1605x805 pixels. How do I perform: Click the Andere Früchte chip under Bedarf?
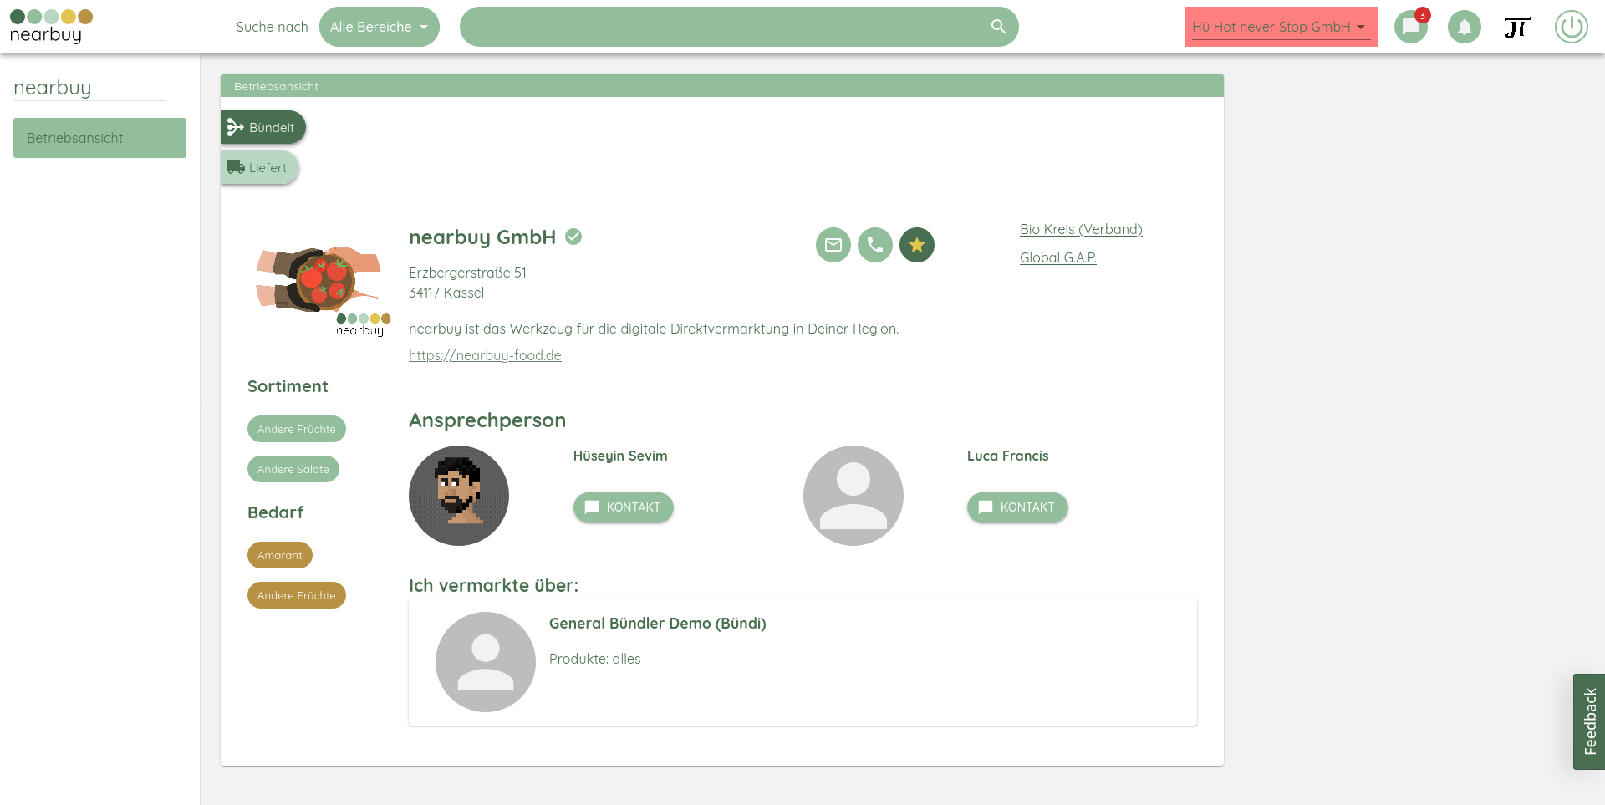pyautogui.click(x=297, y=595)
